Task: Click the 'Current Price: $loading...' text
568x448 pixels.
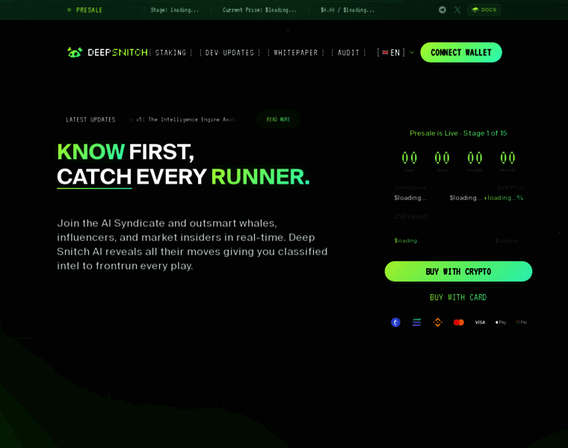Action: point(259,10)
